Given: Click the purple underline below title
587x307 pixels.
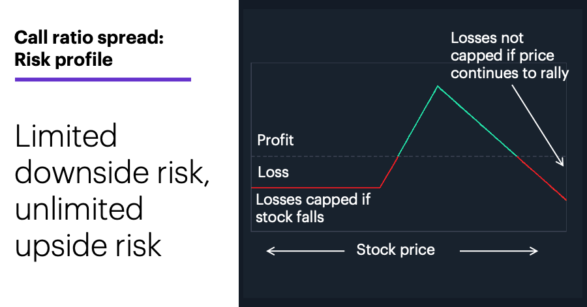Looking at the screenshot, I should [103, 80].
